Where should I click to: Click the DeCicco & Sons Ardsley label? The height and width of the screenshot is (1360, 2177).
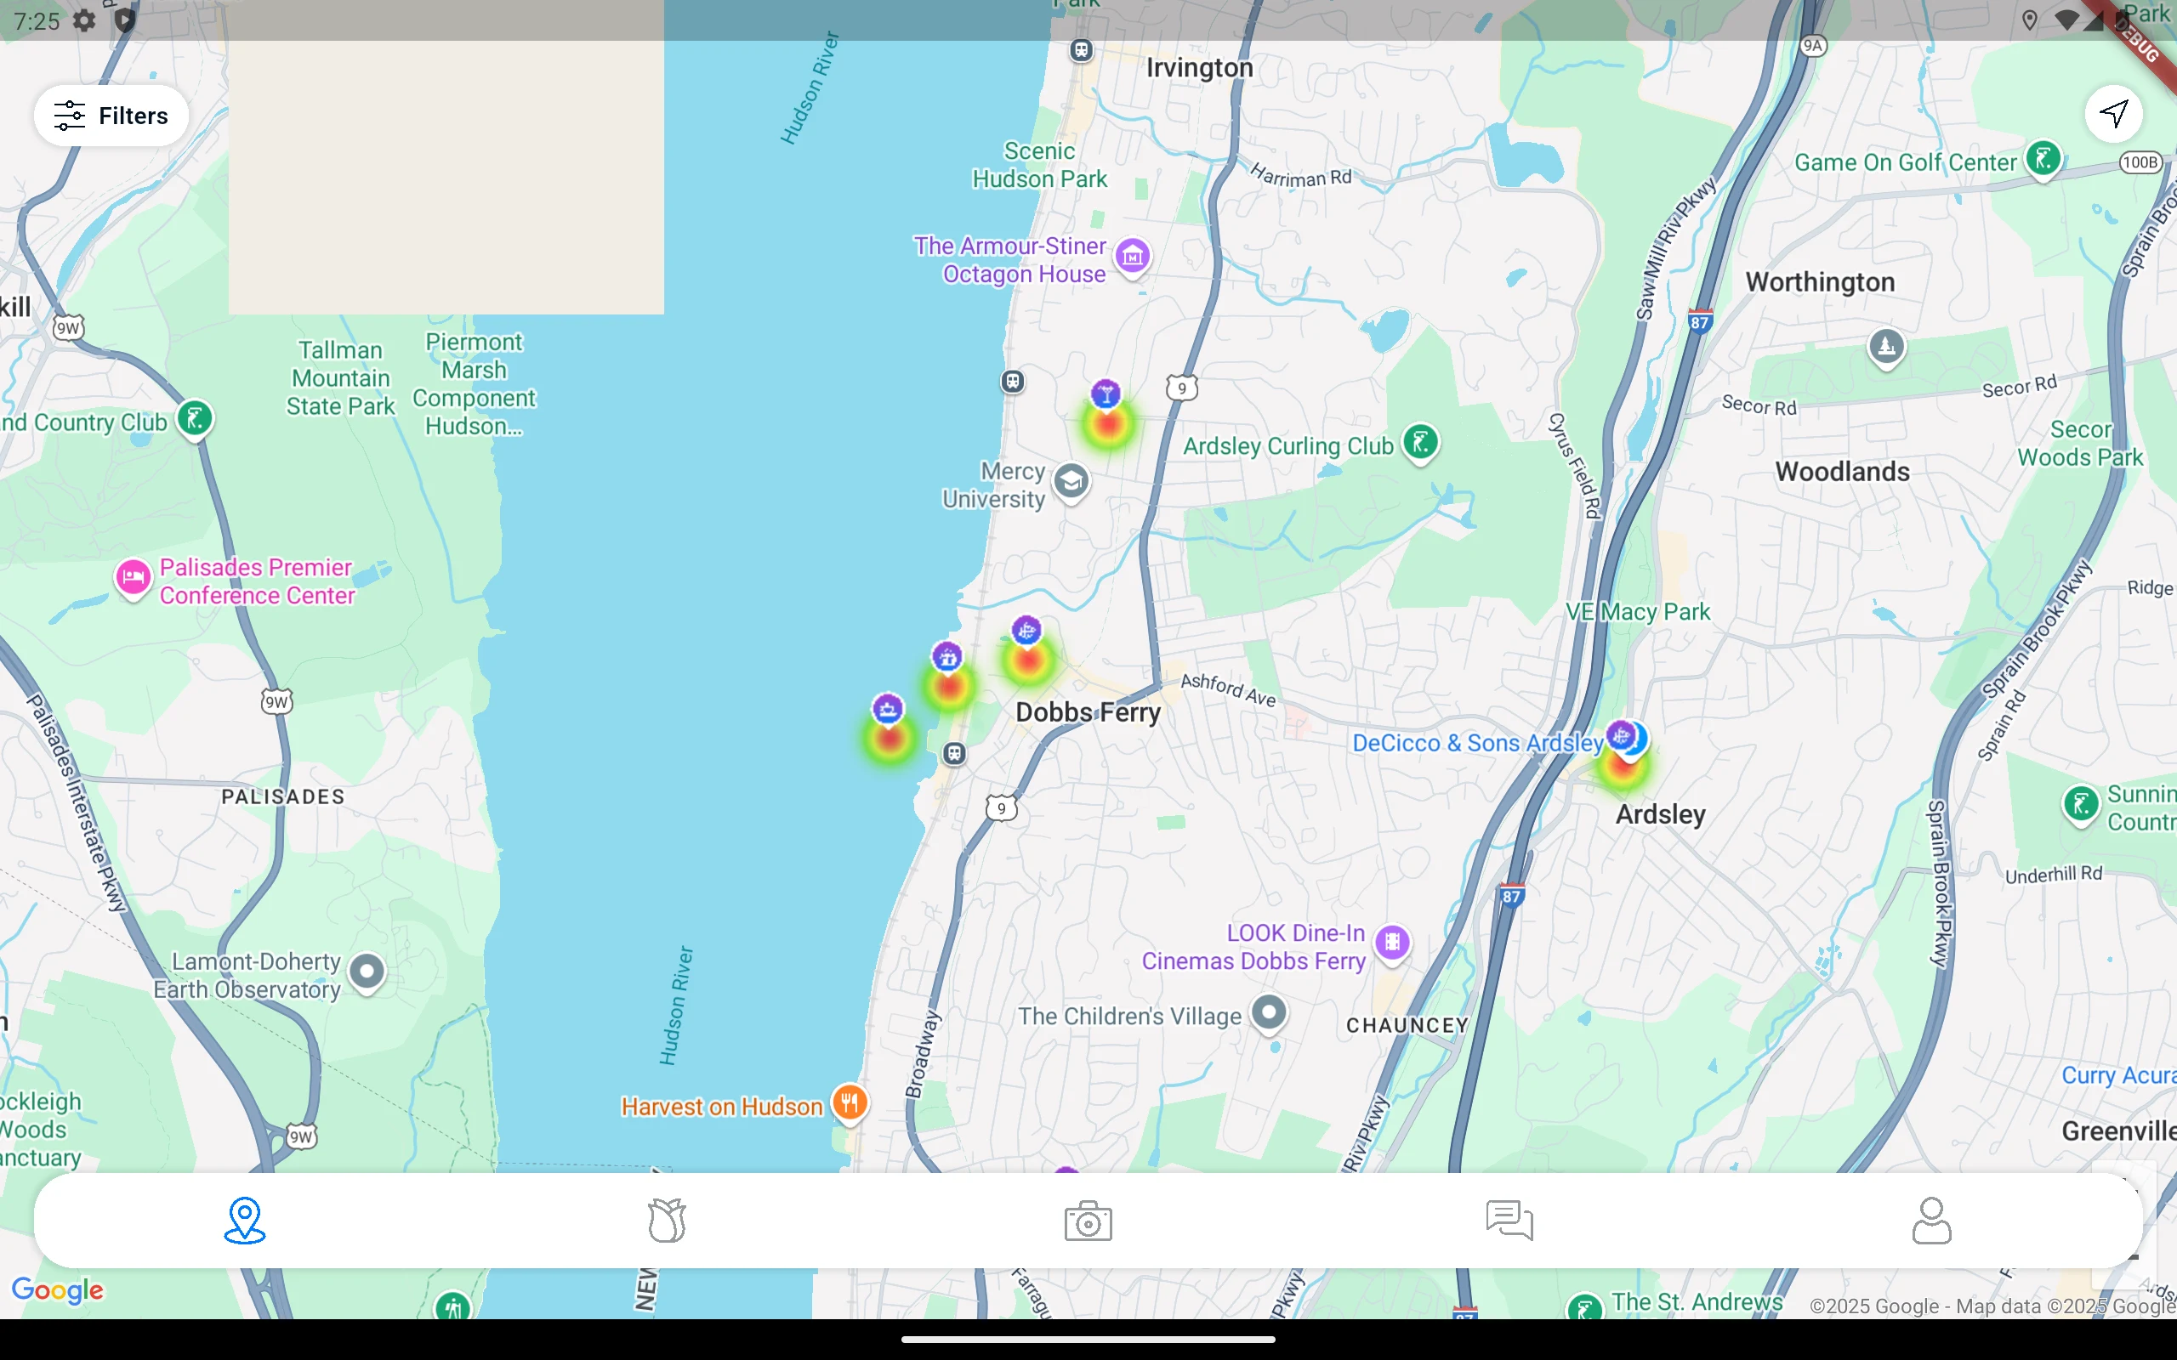pos(1477,743)
